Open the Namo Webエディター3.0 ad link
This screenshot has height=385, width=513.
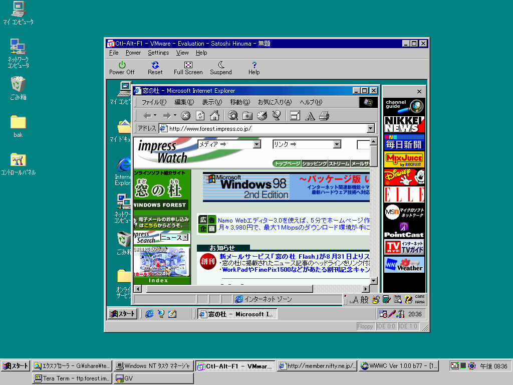294,221
